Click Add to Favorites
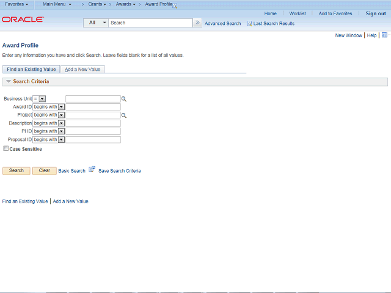 (x=335, y=13)
